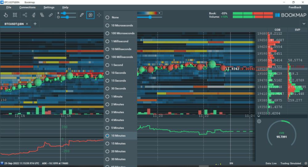Image resolution: width=308 pixels, height=167 pixels.
Task: Open the File menu
Action: tap(9, 7)
